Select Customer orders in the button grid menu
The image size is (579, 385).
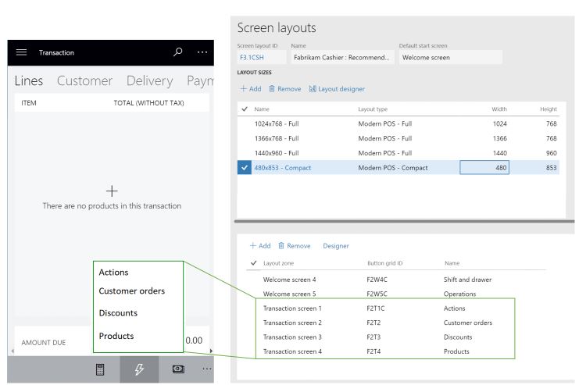tap(132, 291)
